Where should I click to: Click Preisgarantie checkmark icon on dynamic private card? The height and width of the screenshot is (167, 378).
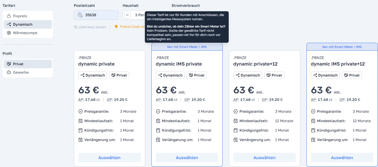tap(81, 111)
